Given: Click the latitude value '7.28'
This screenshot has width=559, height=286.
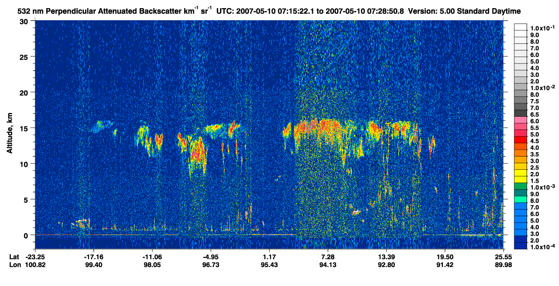Looking at the screenshot, I should tap(328, 257).
